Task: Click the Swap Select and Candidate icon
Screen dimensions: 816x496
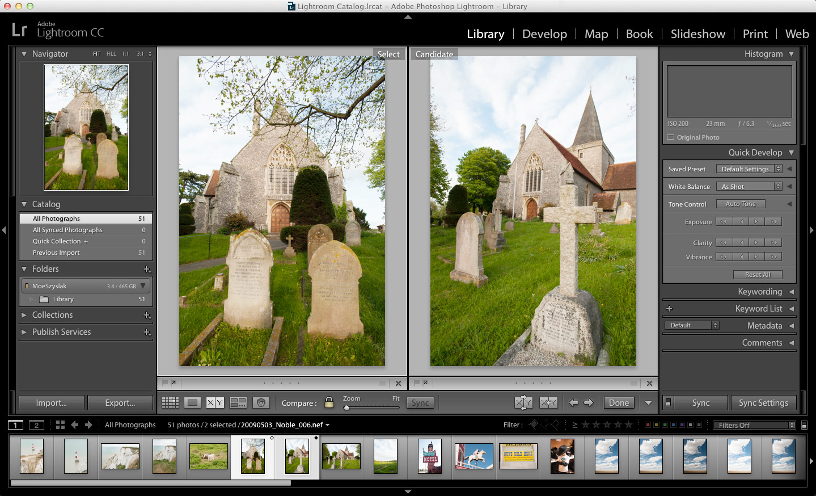Action: click(523, 402)
